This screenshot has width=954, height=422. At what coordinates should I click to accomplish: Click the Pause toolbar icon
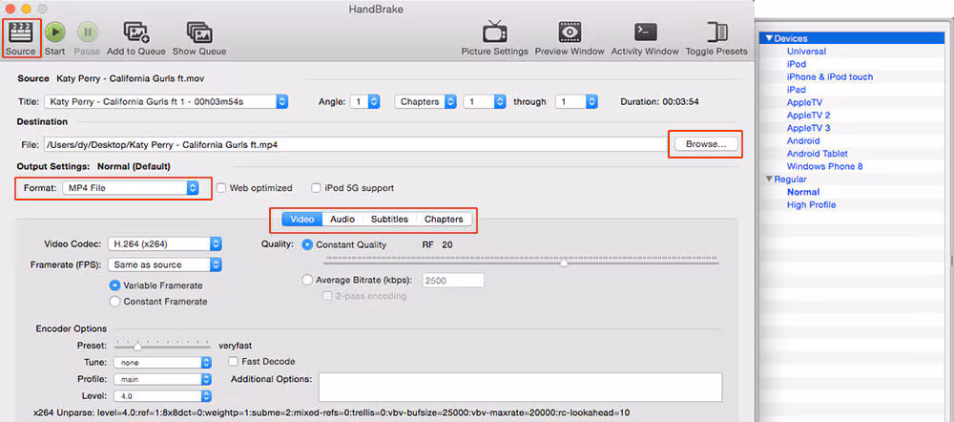tap(87, 32)
